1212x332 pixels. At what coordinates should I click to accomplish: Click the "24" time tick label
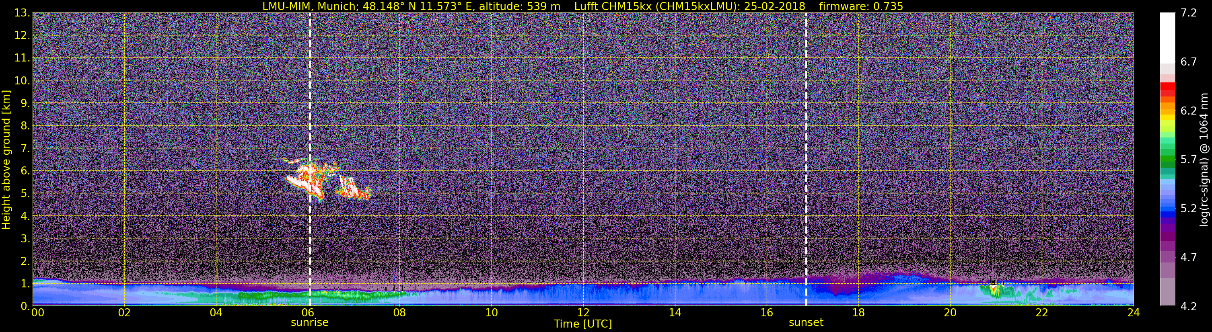click(x=1134, y=313)
